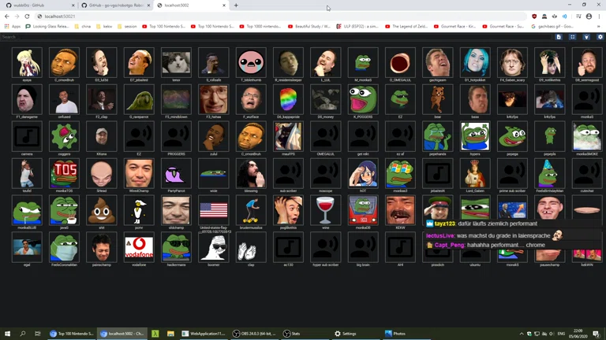Viewport: 606px width, 340px height.
Task: Play the noscope voice sound tile
Action: coord(325,173)
